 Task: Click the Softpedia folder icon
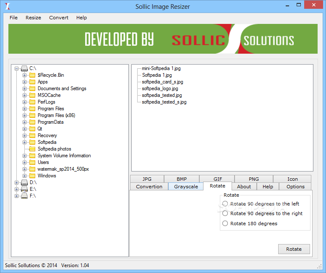pyautogui.click(x=32, y=142)
